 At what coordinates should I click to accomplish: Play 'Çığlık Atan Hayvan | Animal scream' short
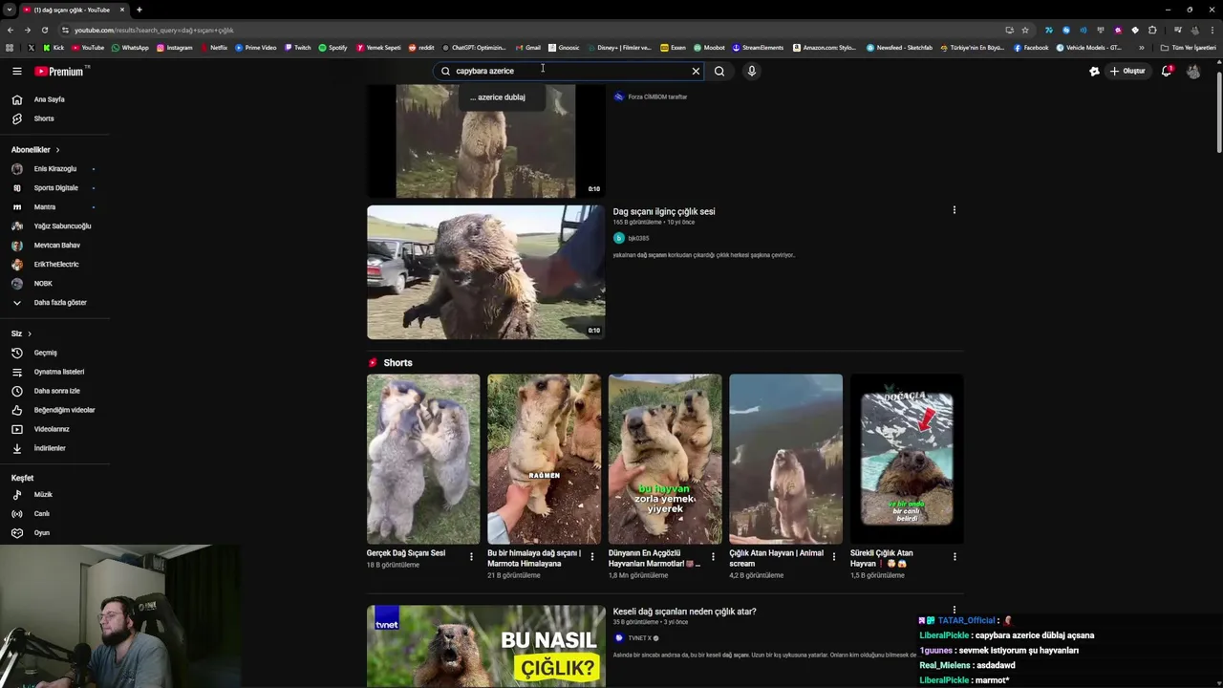click(785, 459)
